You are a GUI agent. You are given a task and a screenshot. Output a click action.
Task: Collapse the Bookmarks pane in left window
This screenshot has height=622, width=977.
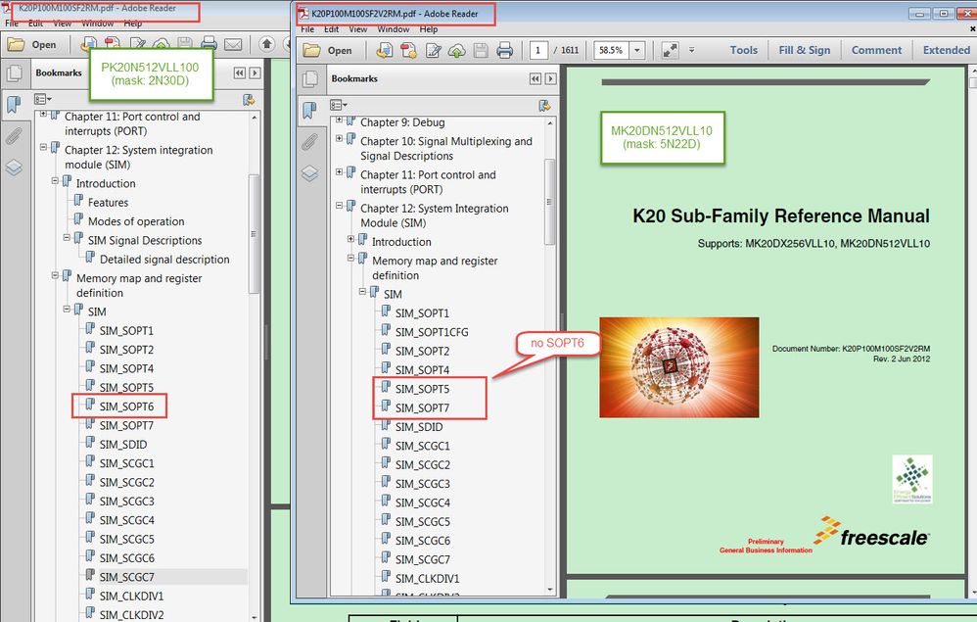[x=239, y=72]
